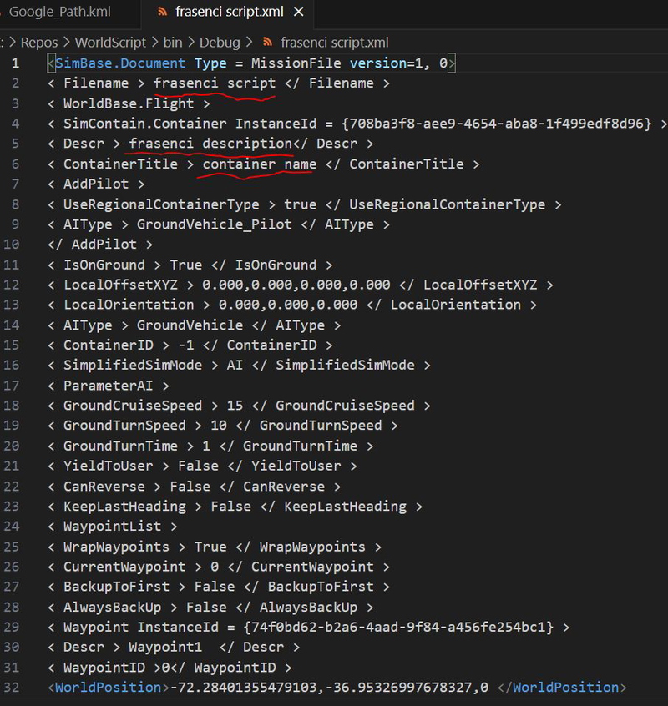Click the WorldPosition opening tag

(x=108, y=688)
